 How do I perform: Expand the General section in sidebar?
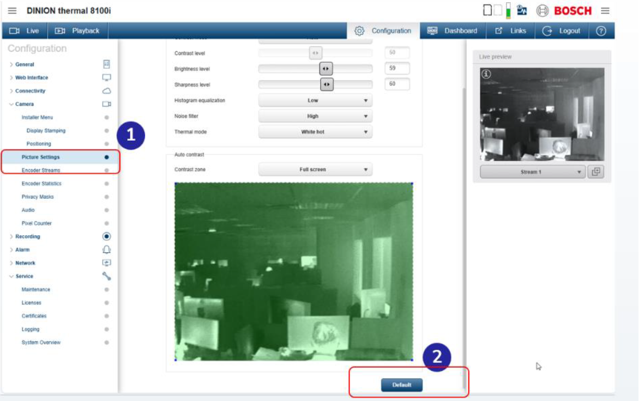[x=25, y=64]
